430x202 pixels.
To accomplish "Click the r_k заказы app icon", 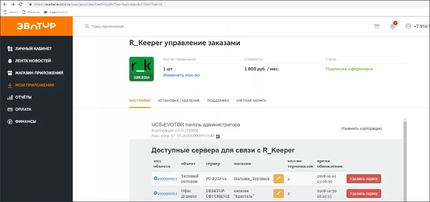I will pos(141,69).
